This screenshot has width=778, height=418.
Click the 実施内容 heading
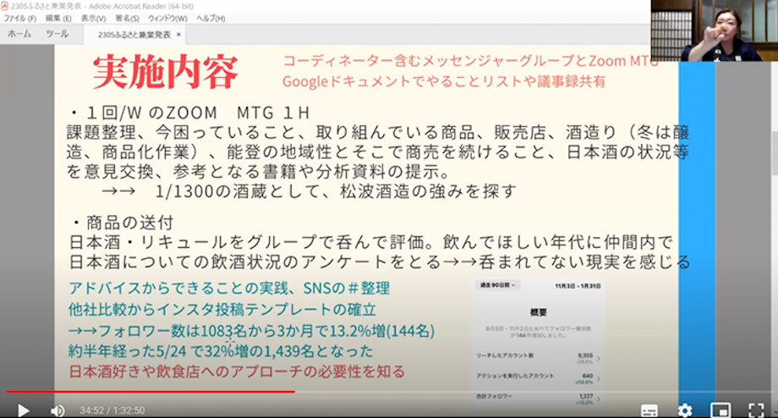click(x=165, y=72)
